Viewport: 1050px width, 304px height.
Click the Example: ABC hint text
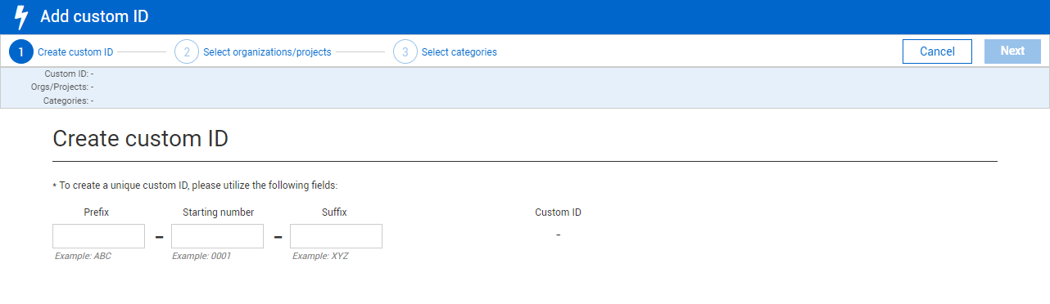pos(83,256)
